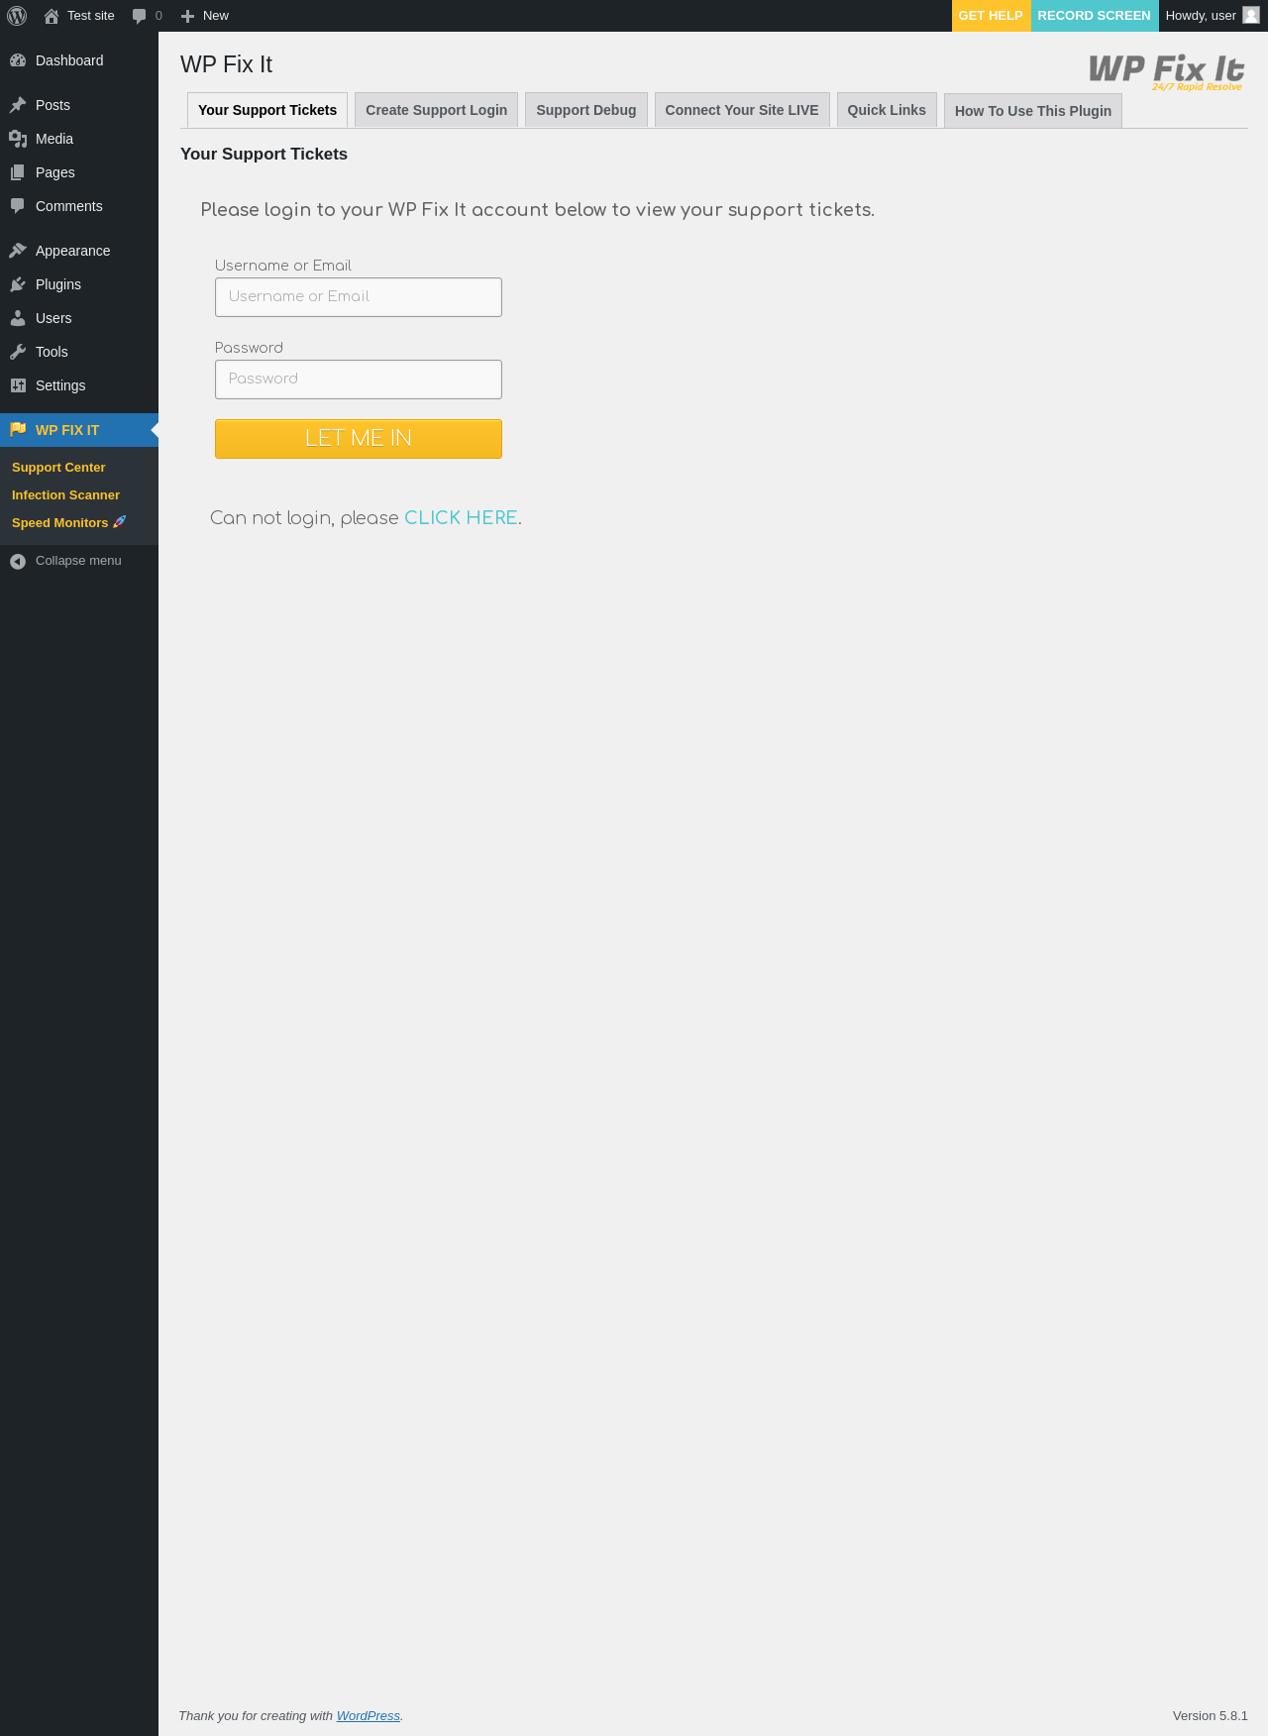Focus the Username or Email field
Image resolution: width=1268 pixels, height=1736 pixels.
pos(359,297)
